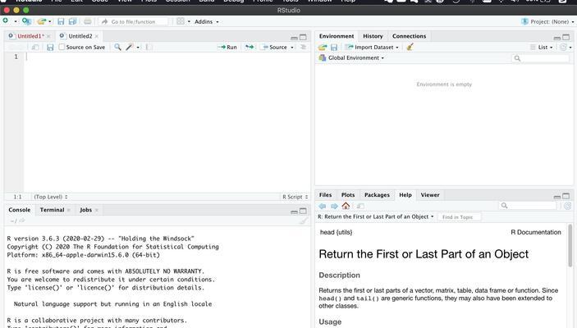Open the Workspace Panes dropdown arrow
Screen dimensions: 577x328
point(189,21)
